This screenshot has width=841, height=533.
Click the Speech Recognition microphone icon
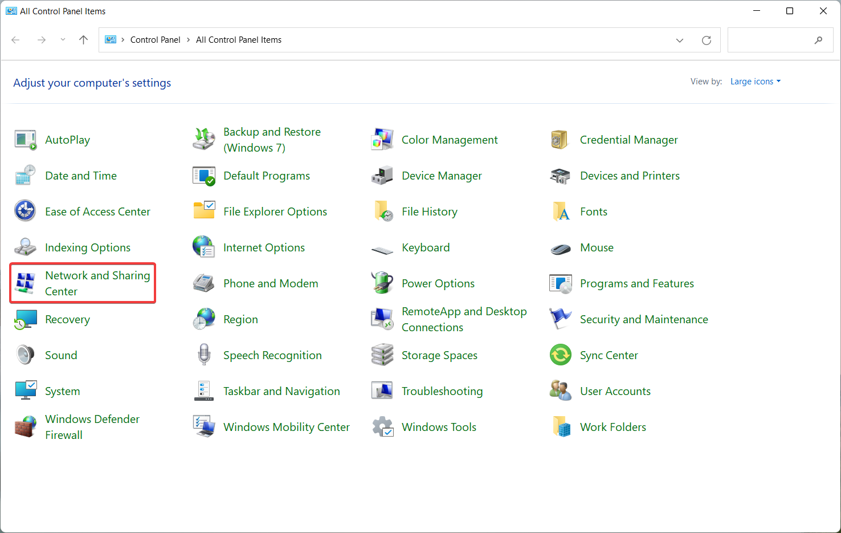pyautogui.click(x=203, y=355)
